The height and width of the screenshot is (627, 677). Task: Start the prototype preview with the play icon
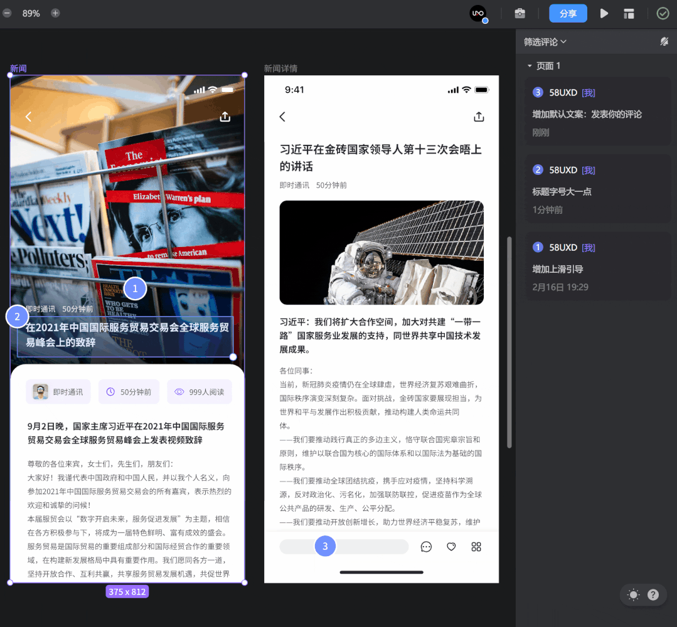coord(604,13)
